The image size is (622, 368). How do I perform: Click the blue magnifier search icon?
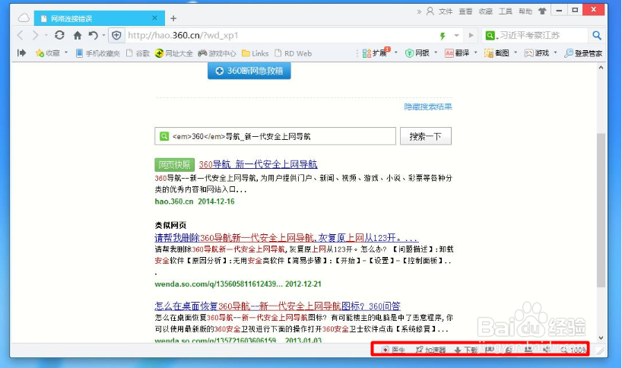click(x=597, y=35)
